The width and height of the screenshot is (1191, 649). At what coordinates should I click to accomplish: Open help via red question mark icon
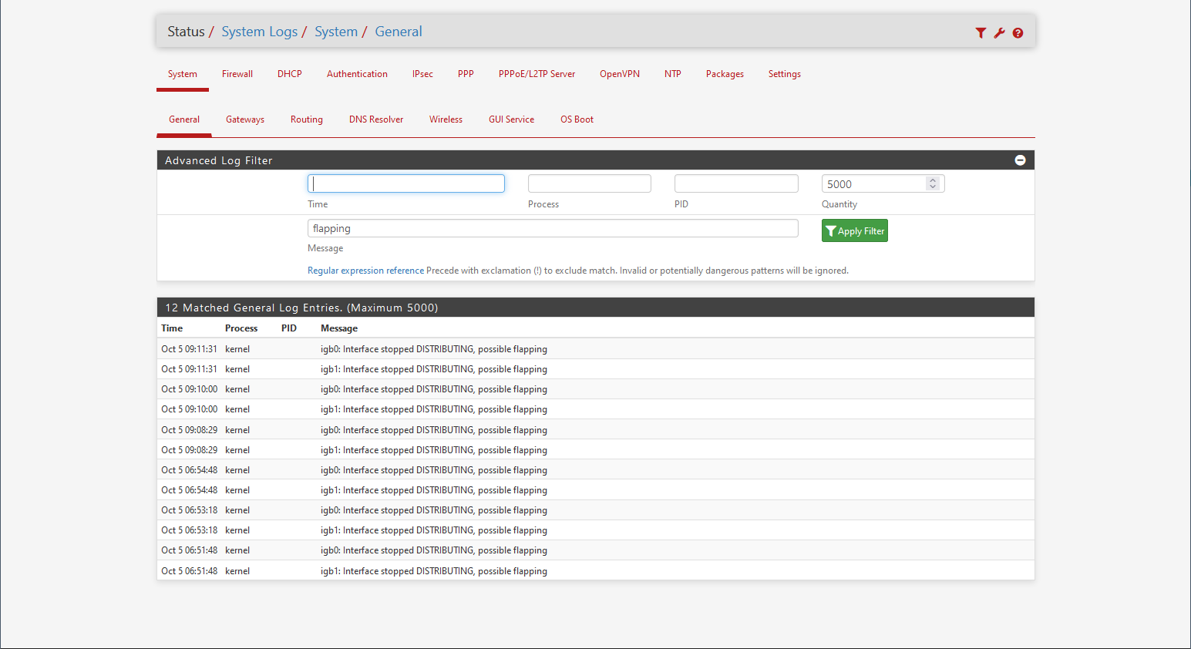click(1018, 32)
